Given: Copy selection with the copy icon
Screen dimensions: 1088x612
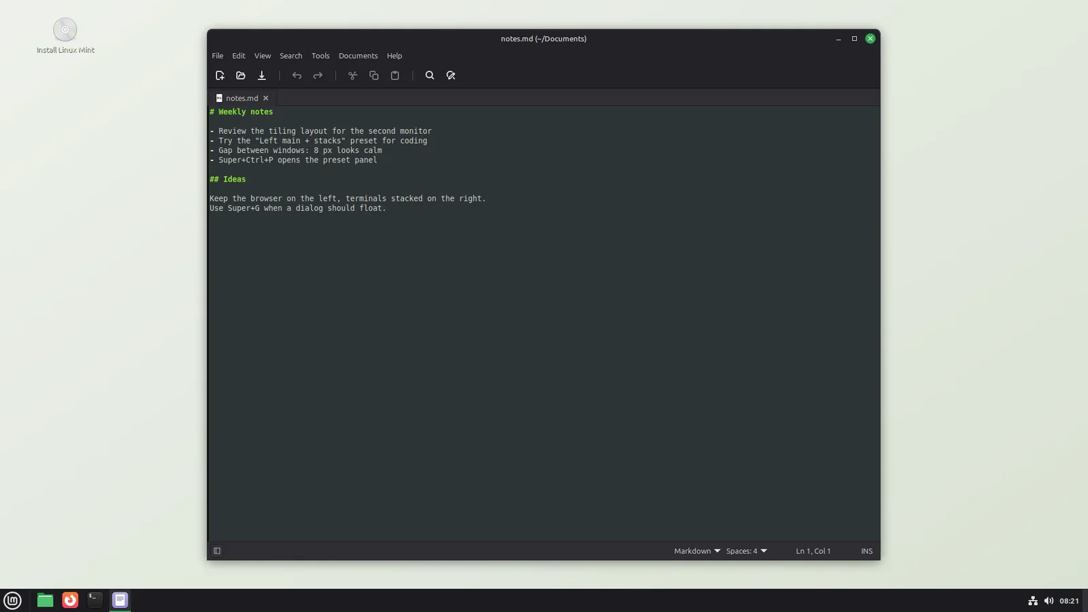Looking at the screenshot, I should coord(373,75).
